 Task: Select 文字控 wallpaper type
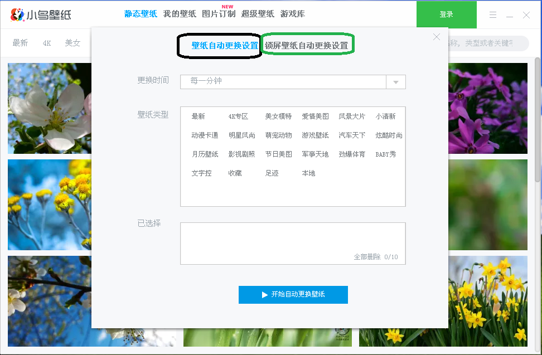(201, 173)
